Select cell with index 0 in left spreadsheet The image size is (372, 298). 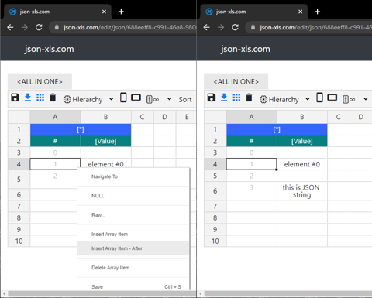pyautogui.click(x=55, y=152)
